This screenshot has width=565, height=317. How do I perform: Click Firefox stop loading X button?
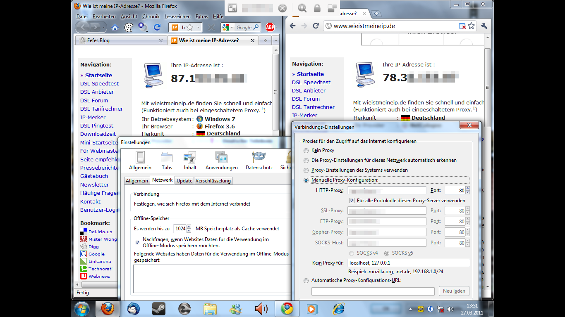pos(211,27)
